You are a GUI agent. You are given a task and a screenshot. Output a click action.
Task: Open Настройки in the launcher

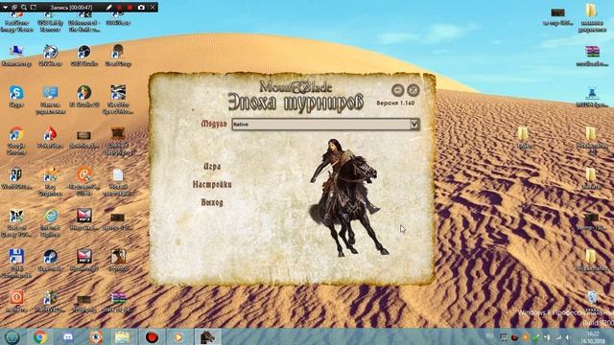(x=212, y=184)
